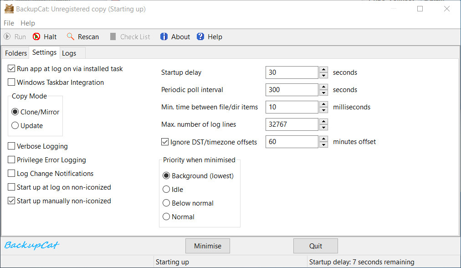This screenshot has height=268, width=461.
Task: Click the blue Help question icon
Action: pos(200,36)
